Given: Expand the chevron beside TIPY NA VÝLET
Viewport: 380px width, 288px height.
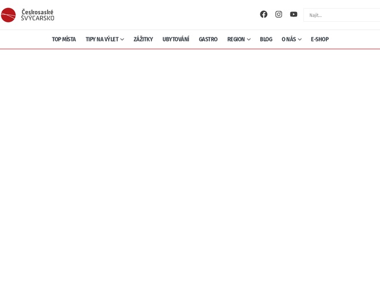Looking at the screenshot, I should click(122, 40).
